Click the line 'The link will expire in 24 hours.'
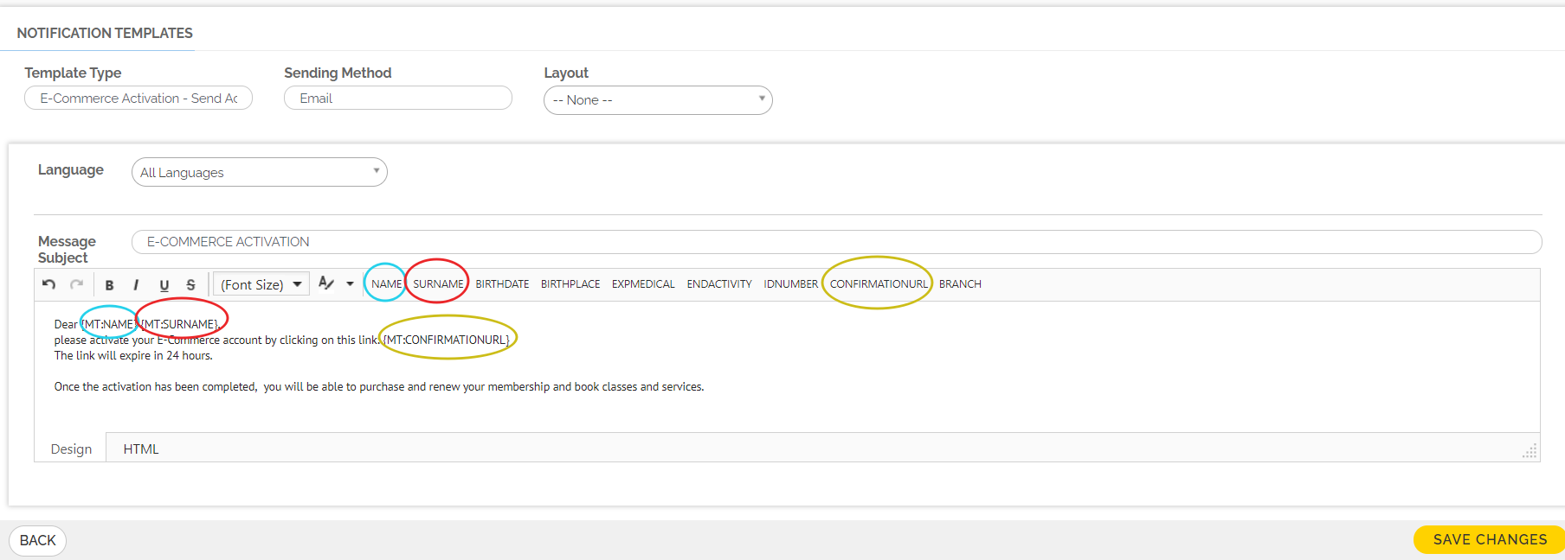Viewport: 1565px width, 560px height. (x=133, y=355)
